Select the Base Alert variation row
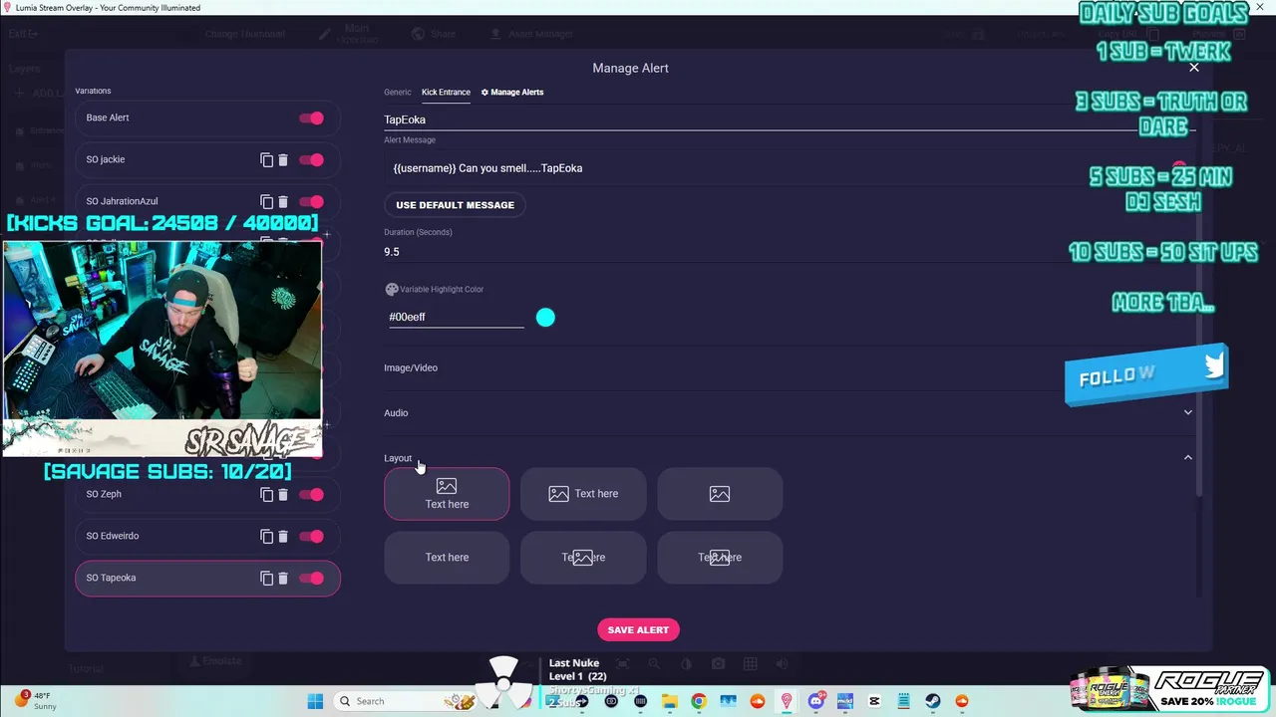1276x717 pixels. pos(207,118)
